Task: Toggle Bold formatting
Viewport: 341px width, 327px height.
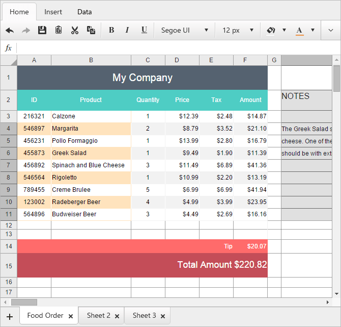Action: pyautogui.click(x=111, y=30)
